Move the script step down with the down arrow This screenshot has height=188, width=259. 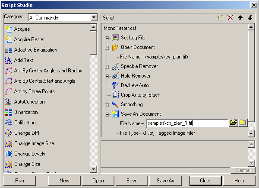coord(250,18)
